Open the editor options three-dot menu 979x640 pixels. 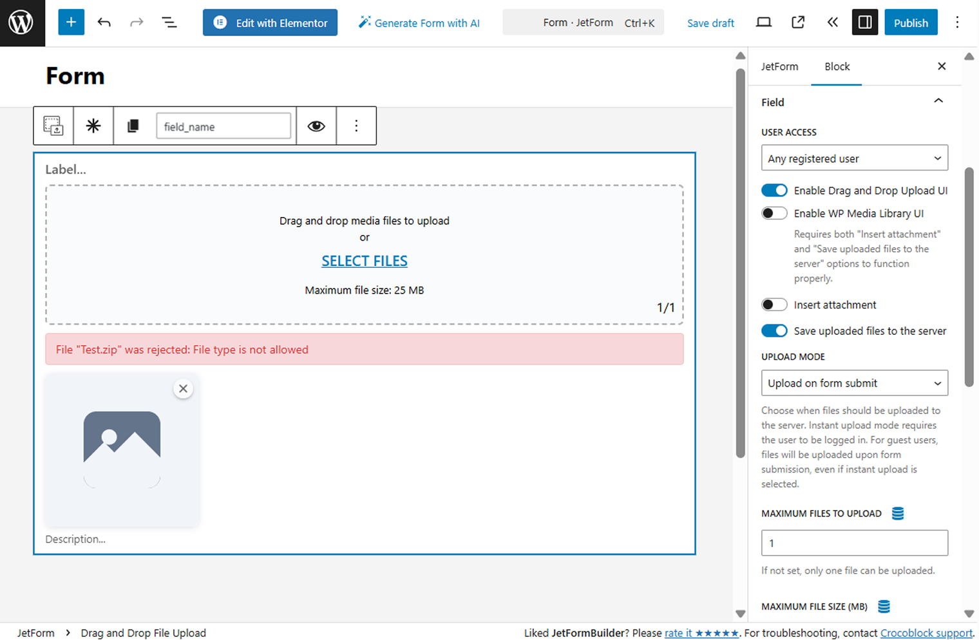(x=957, y=23)
